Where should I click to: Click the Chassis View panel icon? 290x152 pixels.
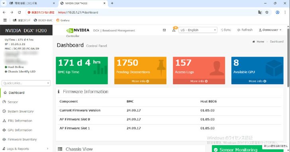coord(60,149)
